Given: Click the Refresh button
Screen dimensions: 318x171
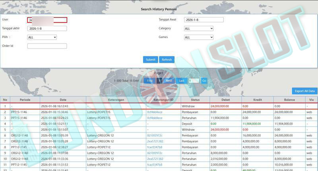Looking at the screenshot, I should [x=167, y=60].
